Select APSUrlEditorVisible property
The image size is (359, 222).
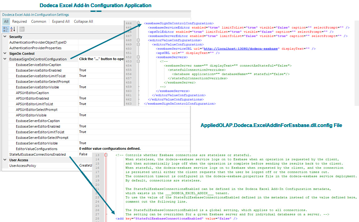pyautogui.click(x=31, y=115)
